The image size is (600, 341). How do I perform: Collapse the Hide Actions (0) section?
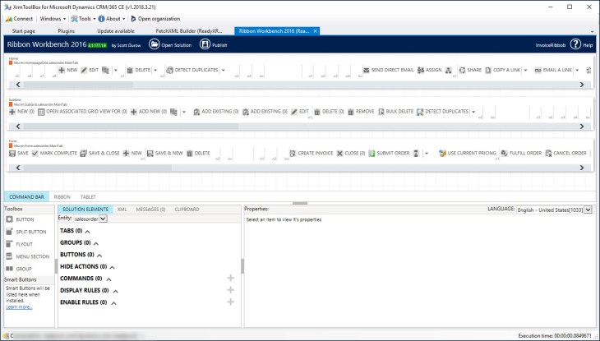(112, 267)
